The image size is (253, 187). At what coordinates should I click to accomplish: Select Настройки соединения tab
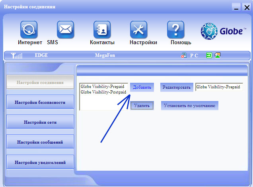click(x=40, y=82)
